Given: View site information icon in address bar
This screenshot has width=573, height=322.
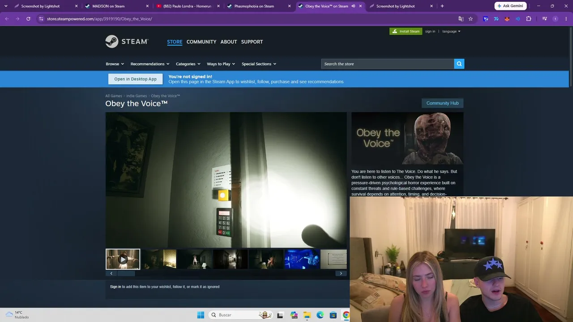Looking at the screenshot, I should pyautogui.click(x=41, y=19).
